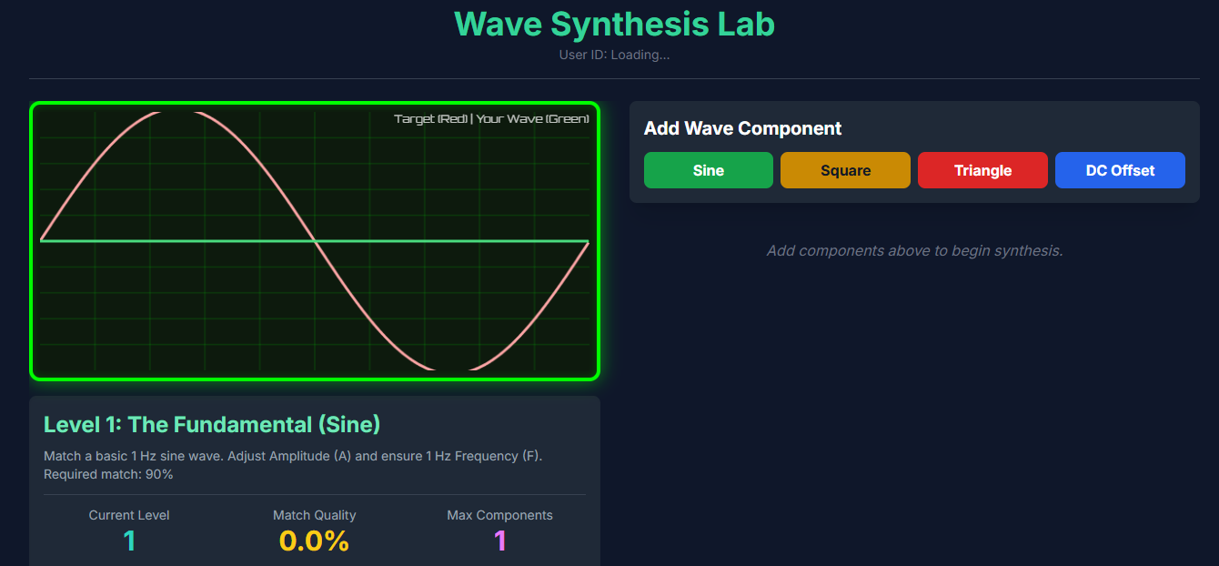Click the 'Level 1: The Fundamental (Sine)' heading
The width and height of the screenshot is (1219, 566).
pos(212,424)
